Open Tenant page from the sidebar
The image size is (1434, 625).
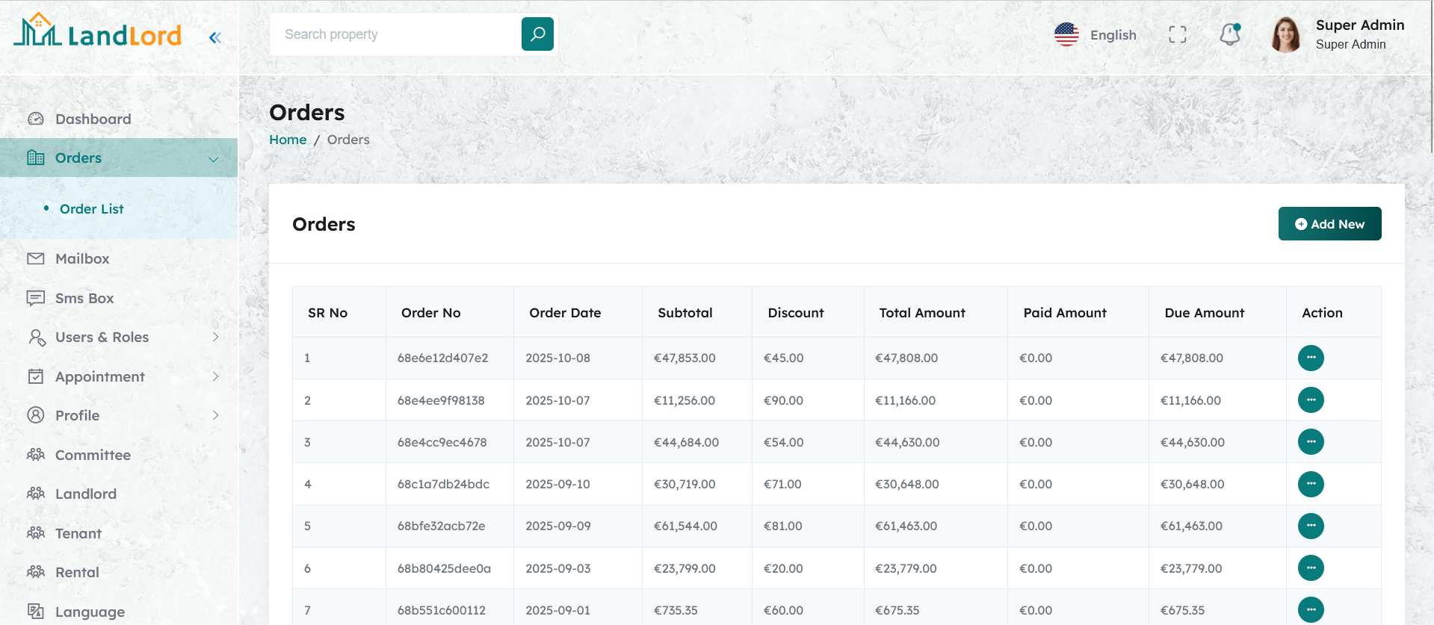(78, 533)
